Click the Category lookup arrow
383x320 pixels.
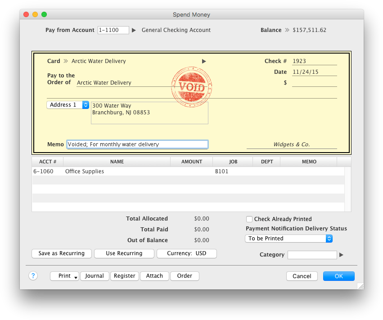(x=341, y=255)
